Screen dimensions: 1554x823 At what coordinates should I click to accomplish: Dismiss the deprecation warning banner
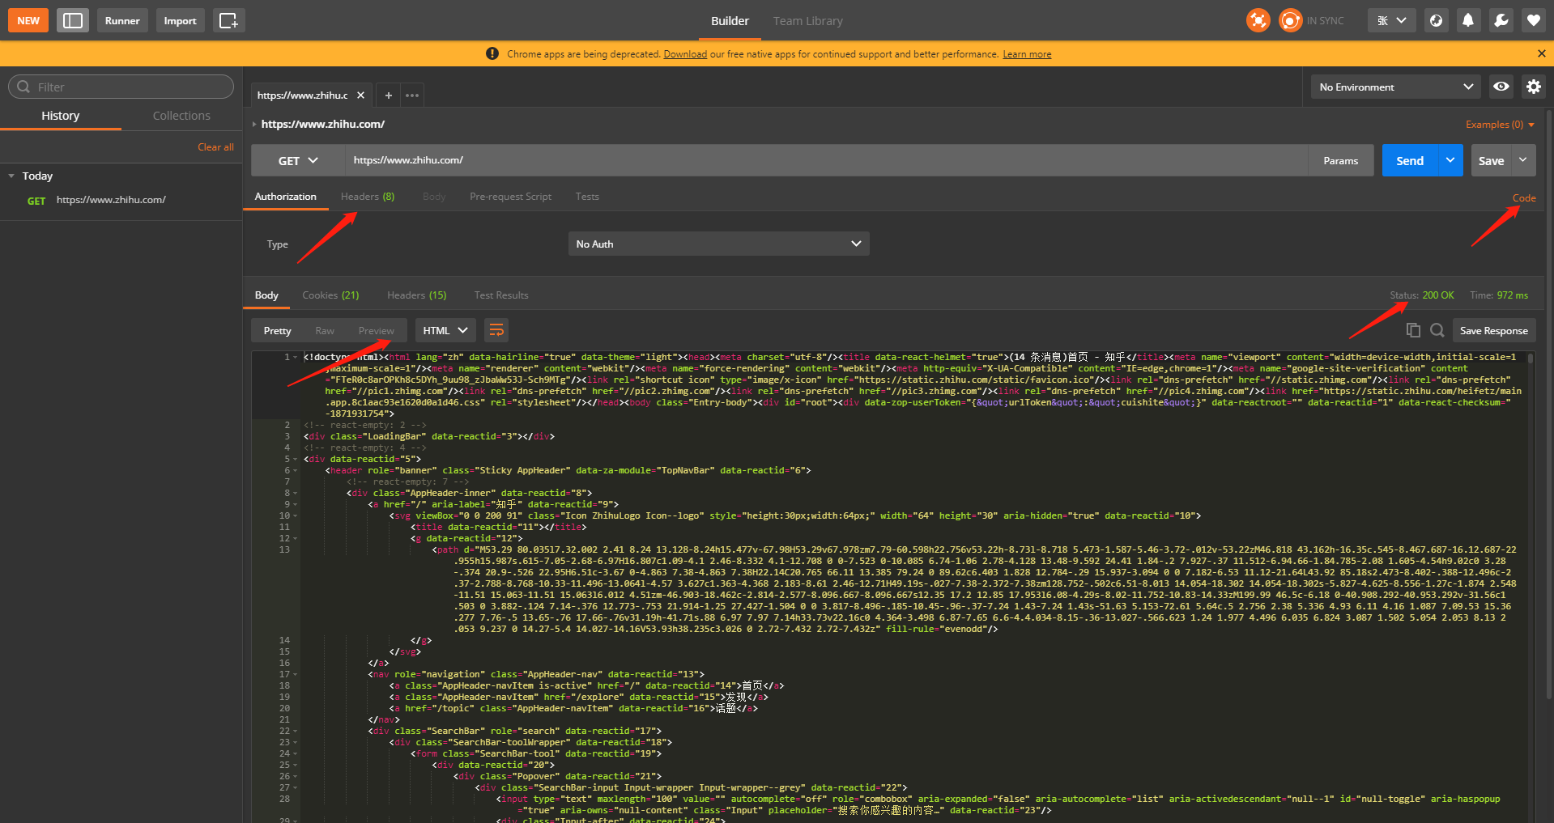[1541, 53]
